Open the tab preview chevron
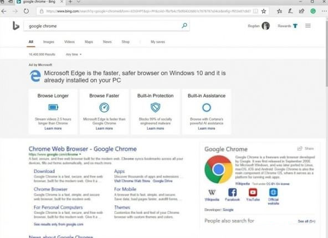The width and height of the screenshot is (328, 238). pos(79,2)
